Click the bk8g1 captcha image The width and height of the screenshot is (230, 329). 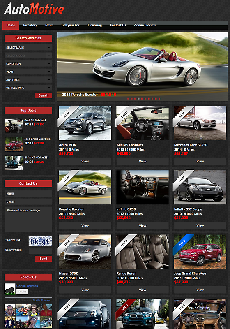(40, 241)
